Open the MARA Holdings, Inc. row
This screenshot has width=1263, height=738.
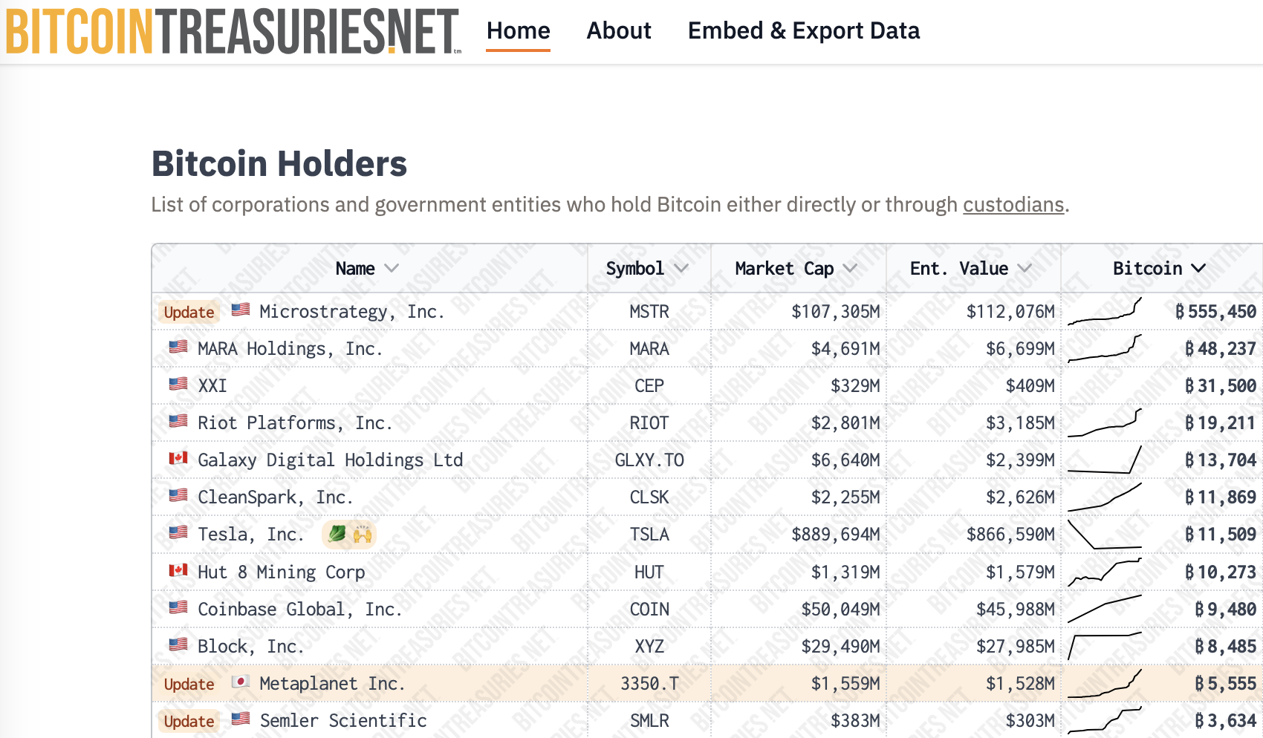click(290, 349)
